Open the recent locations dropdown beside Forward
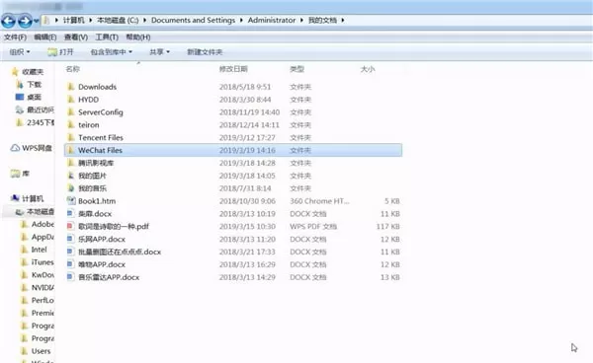This screenshot has height=363, width=593. [36, 21]
